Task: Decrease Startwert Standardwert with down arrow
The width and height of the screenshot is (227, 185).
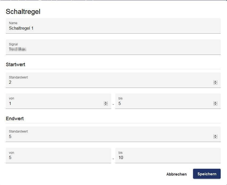Action: pyautogui.click(x=215, y=83)
